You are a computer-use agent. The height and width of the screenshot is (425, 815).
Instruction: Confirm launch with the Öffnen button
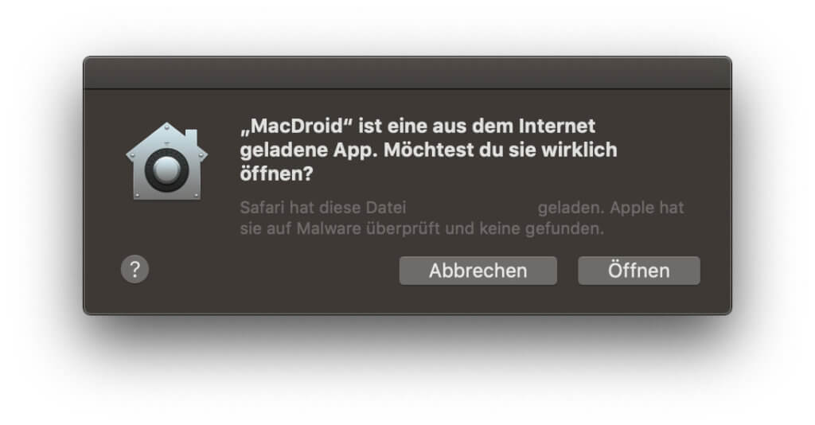639,271
